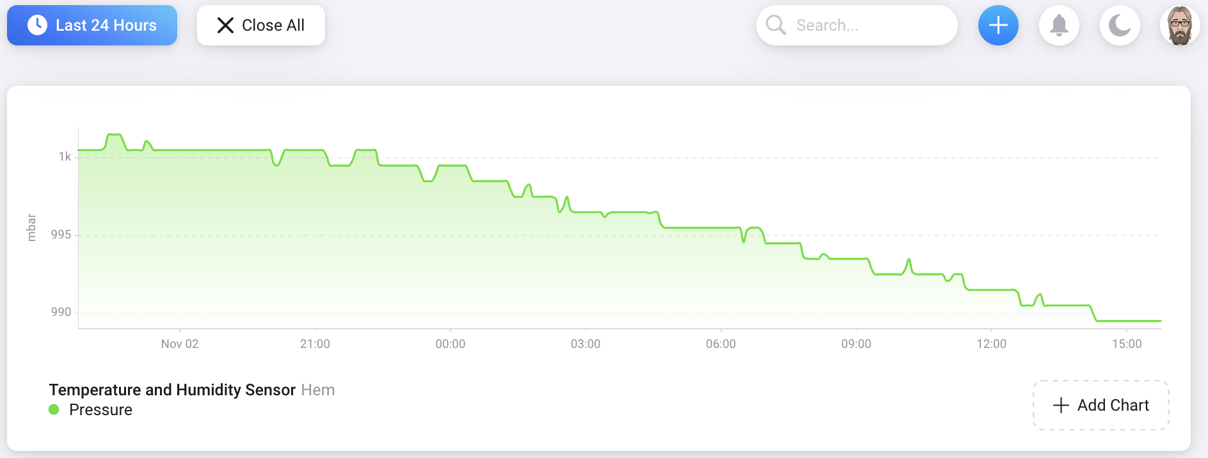This screenshot has height=458, width=1208.
Task: Click the 00:00 time axis marker
Action: (450, 343)
